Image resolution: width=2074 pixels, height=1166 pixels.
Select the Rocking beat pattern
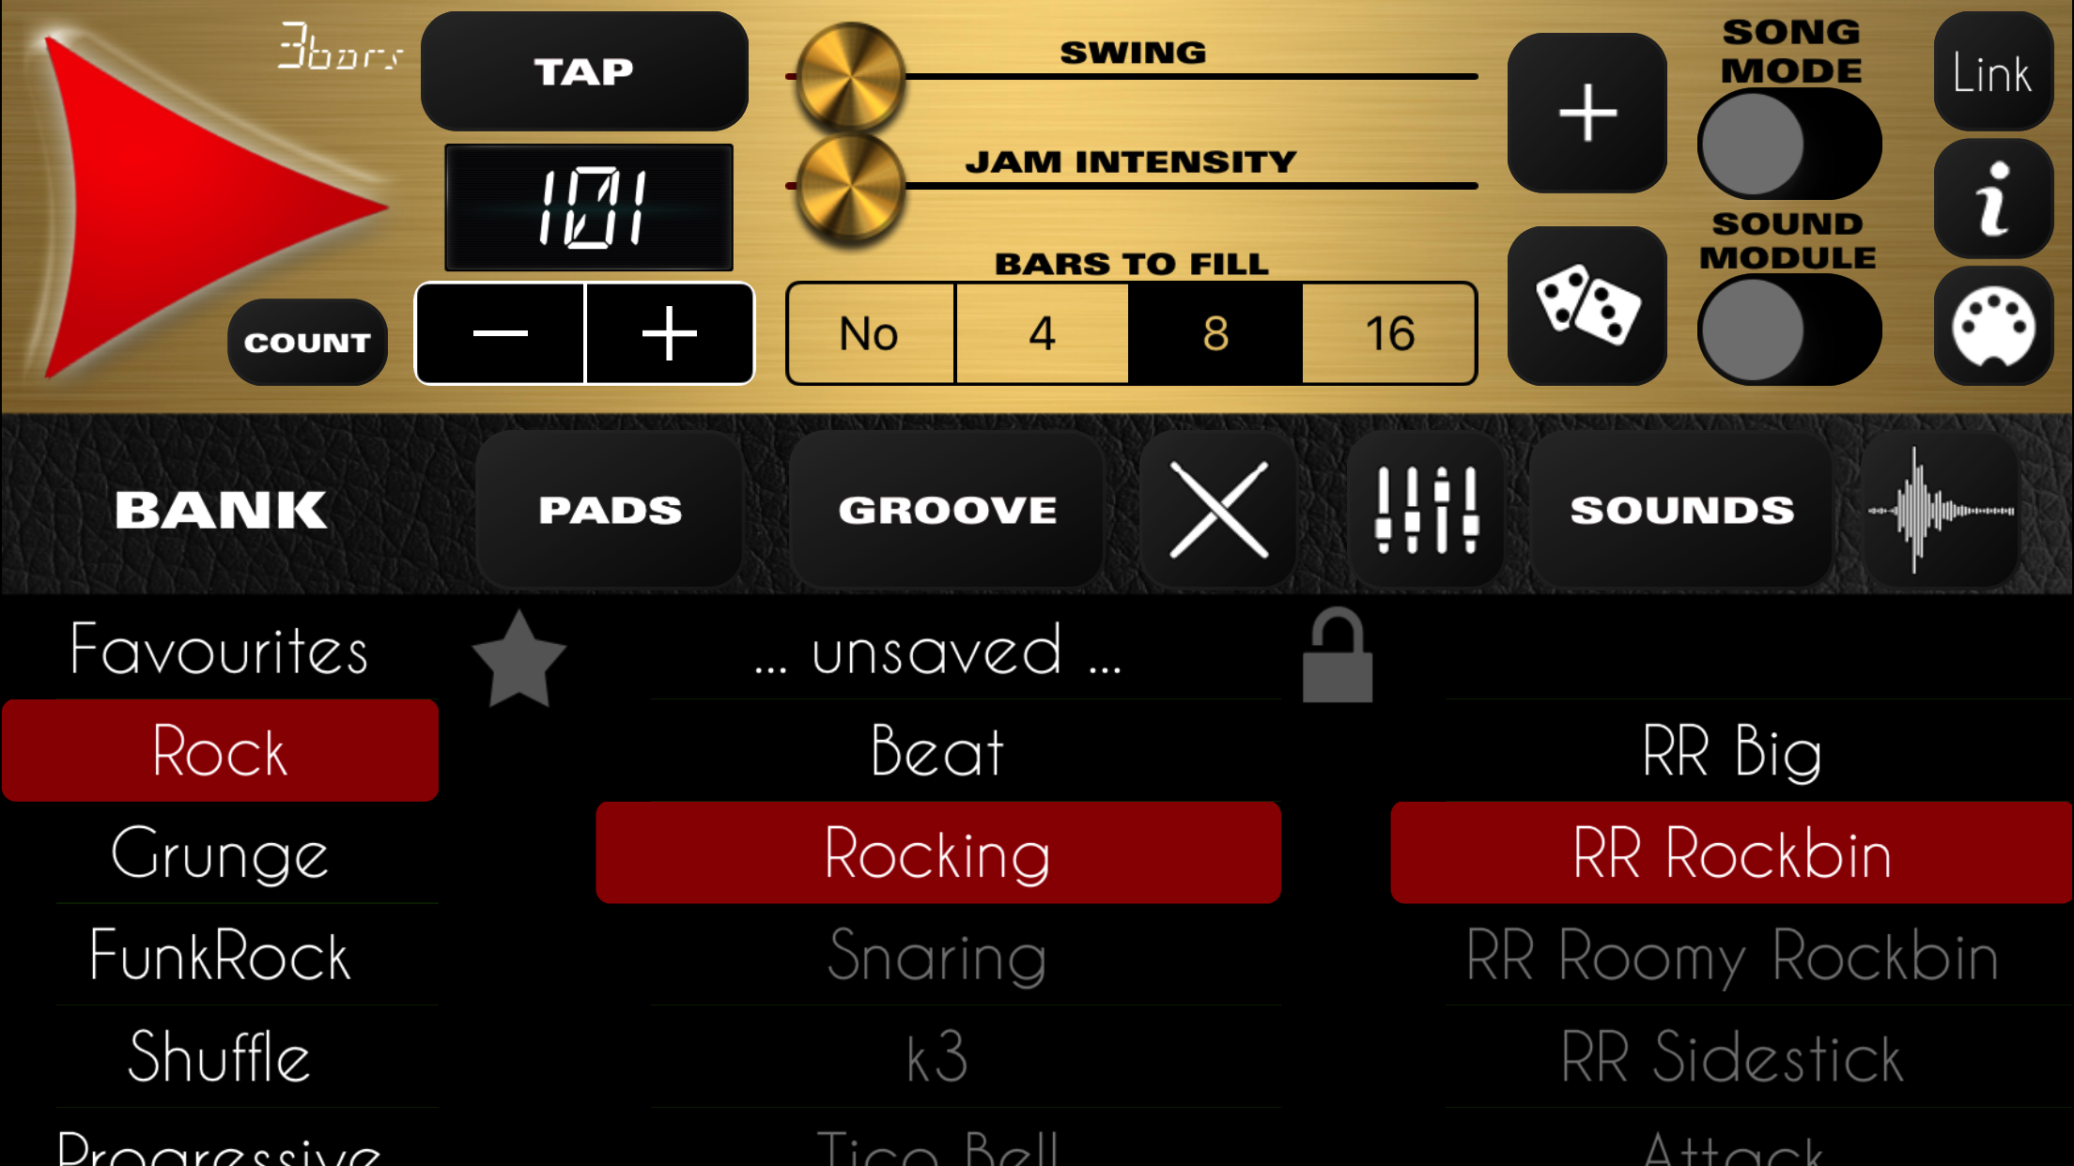pos(937,851)
